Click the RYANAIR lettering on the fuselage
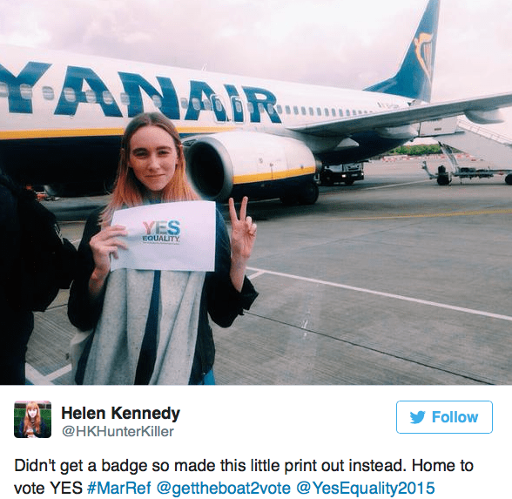Screen dimensions: 512x499 point(138,93)
